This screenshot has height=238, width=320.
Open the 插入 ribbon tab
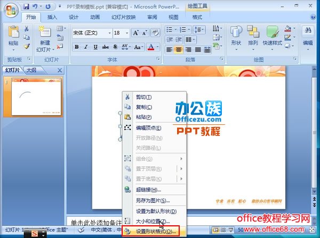52,18
